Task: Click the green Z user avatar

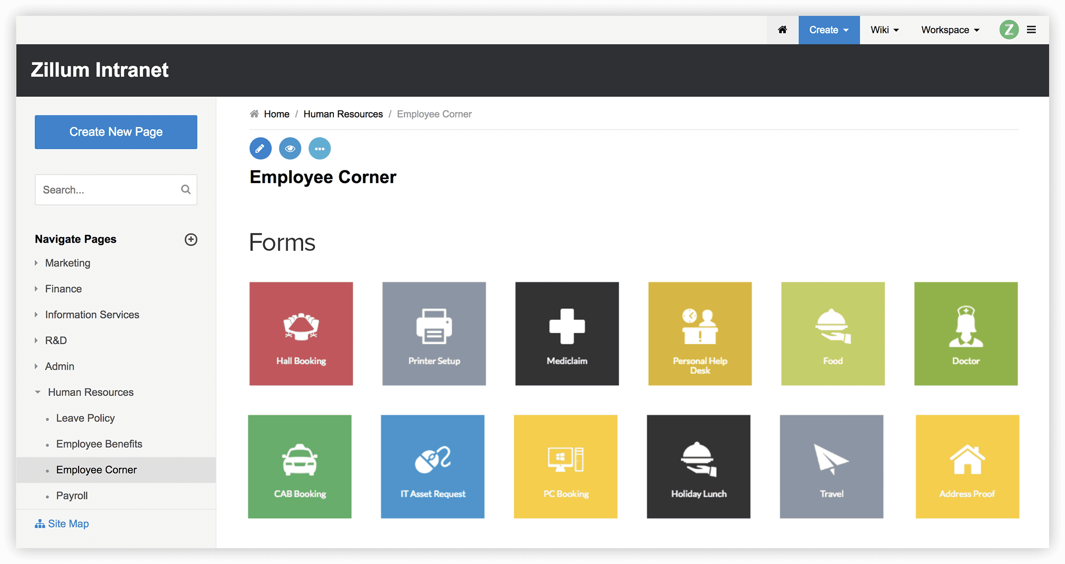Action: pos(1008,30)
